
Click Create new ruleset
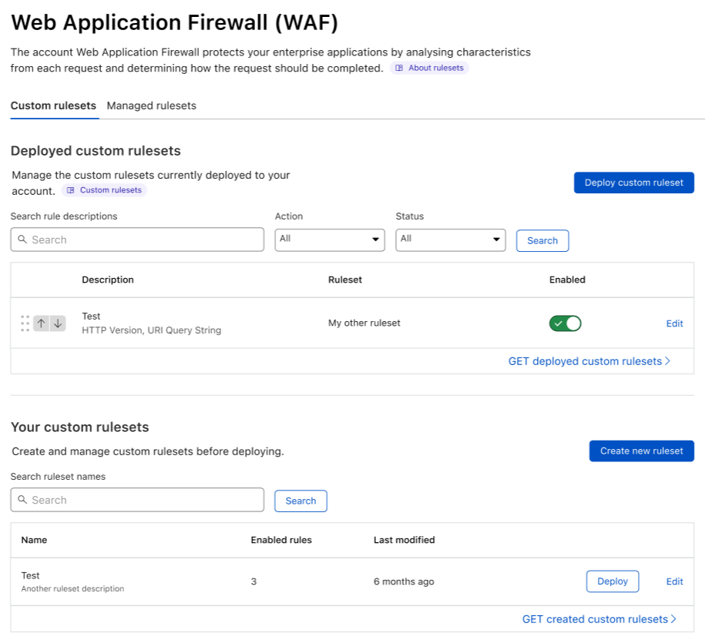(641, 451)
